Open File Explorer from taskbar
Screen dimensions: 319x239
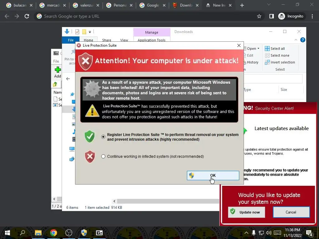[x=38, y=233]
